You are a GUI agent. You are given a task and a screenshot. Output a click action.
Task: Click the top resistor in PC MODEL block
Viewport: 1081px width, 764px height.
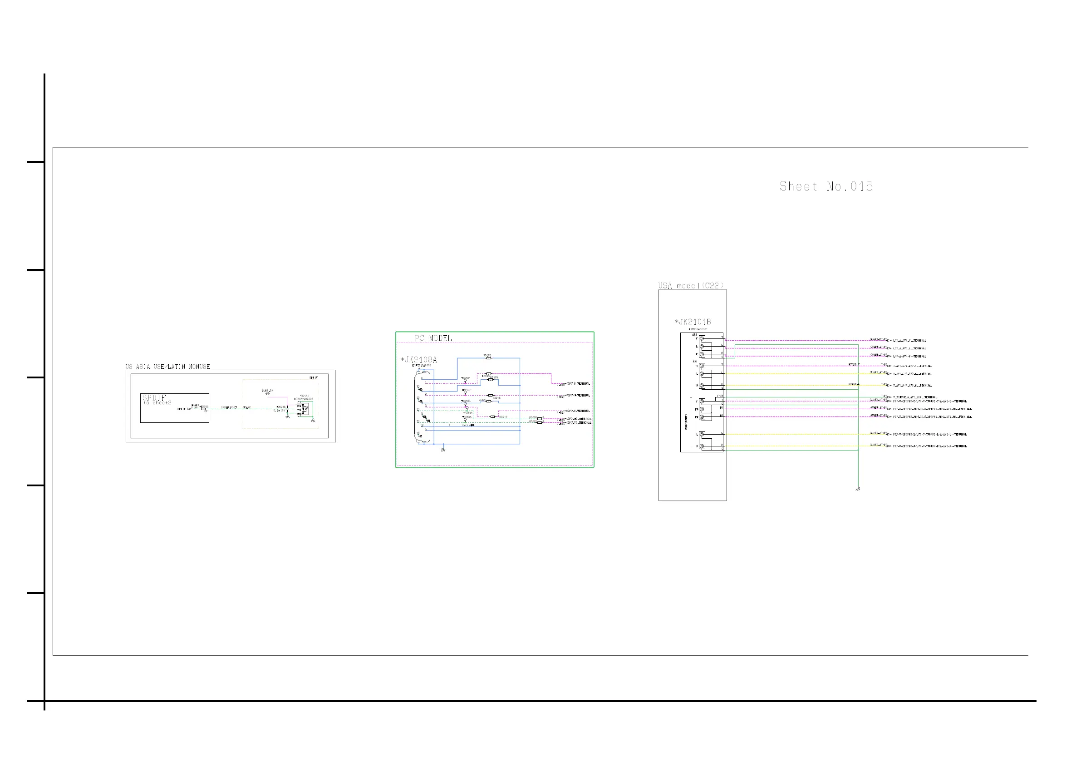488,358
